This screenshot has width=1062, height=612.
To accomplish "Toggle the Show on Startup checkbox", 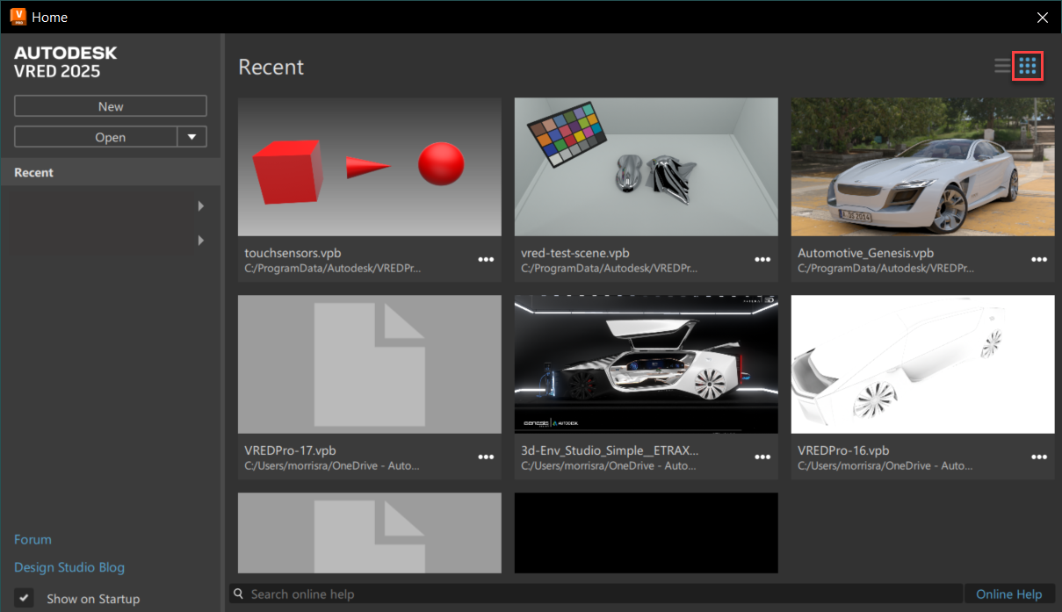I will (x=23, y=598).
